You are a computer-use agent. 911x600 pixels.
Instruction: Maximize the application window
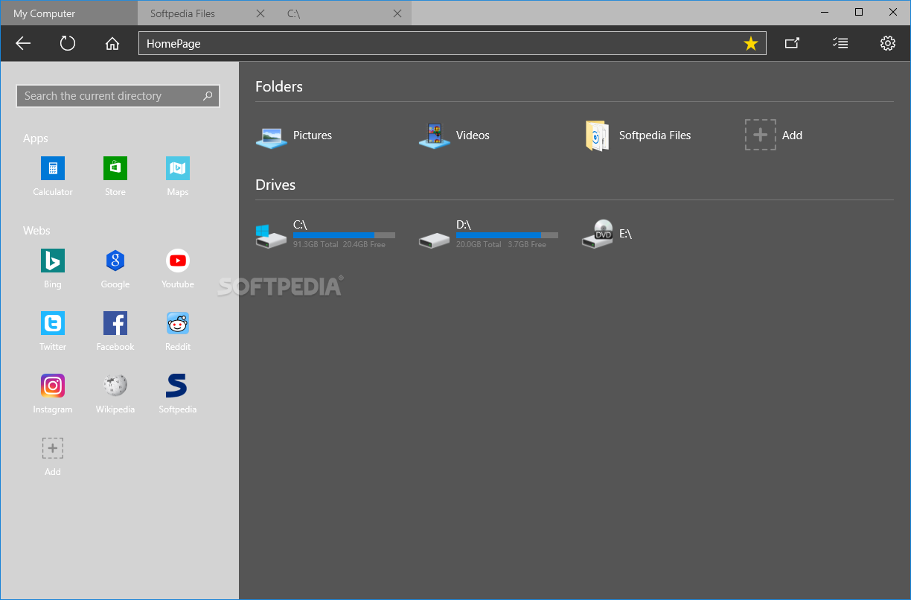[859, 12]
